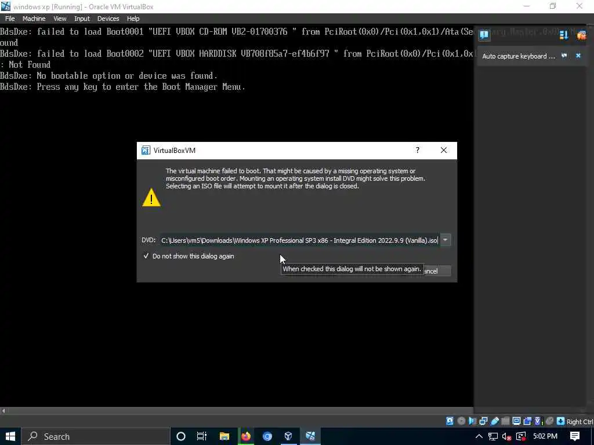This screenshot has width=594, height=445.
Task: Open VirtualBox Manager cube taskbar icon
Action: tap(288, 436)
